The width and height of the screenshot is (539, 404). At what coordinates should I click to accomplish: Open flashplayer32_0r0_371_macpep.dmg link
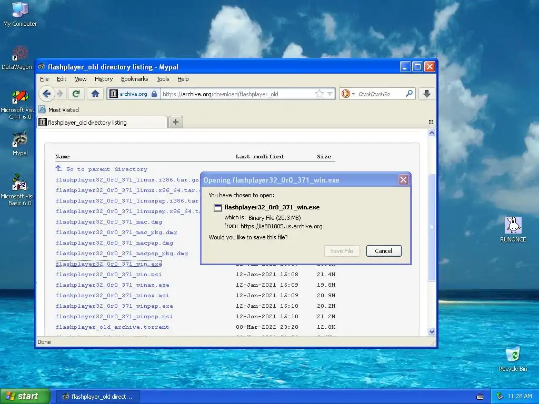114,243
